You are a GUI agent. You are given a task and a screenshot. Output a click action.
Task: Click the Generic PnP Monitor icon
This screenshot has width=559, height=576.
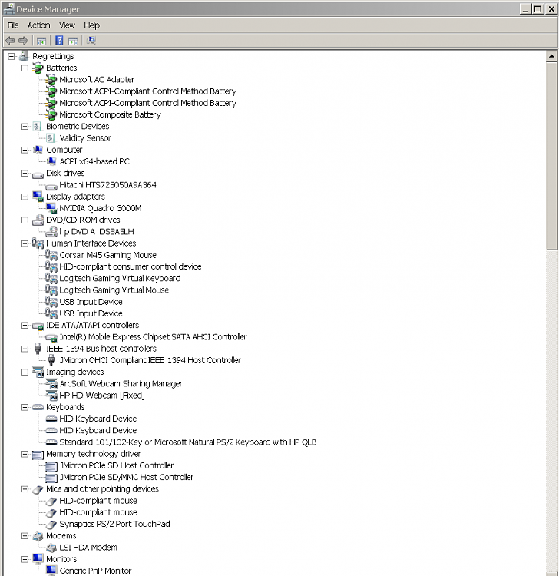click(x=51, y=571)
